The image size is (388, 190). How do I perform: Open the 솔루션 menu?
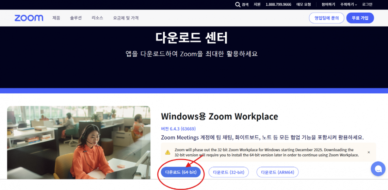(76, 18)
